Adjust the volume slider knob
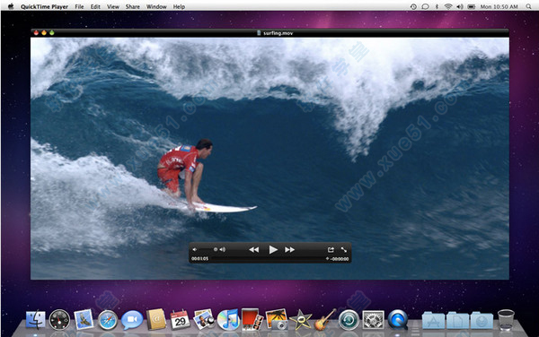Screen dimensions: 539x337 coord(216,249)
